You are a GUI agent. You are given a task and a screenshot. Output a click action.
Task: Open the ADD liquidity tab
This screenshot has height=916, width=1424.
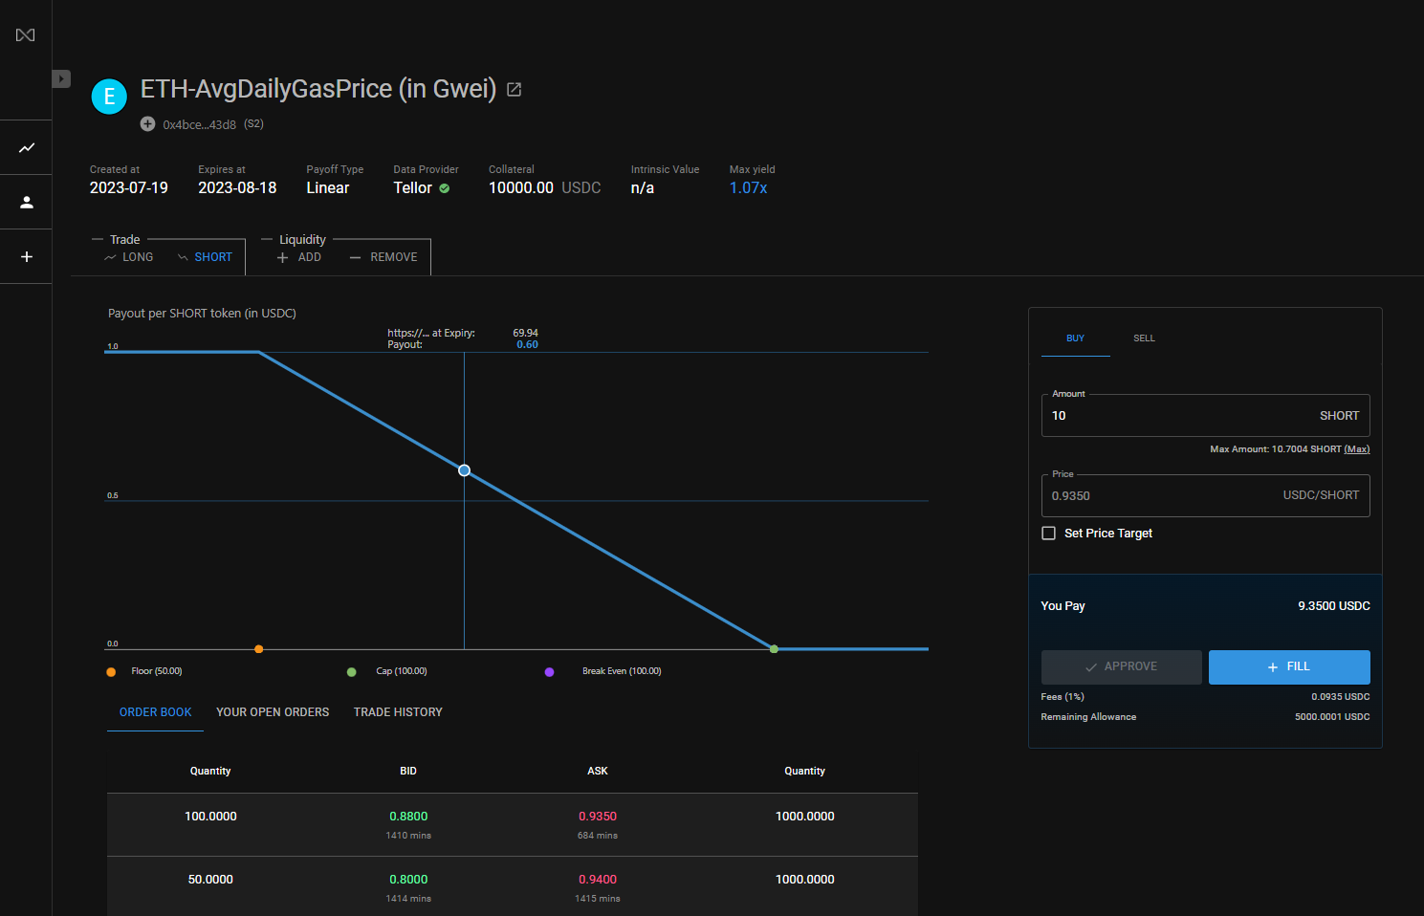(x=299, y=257)
